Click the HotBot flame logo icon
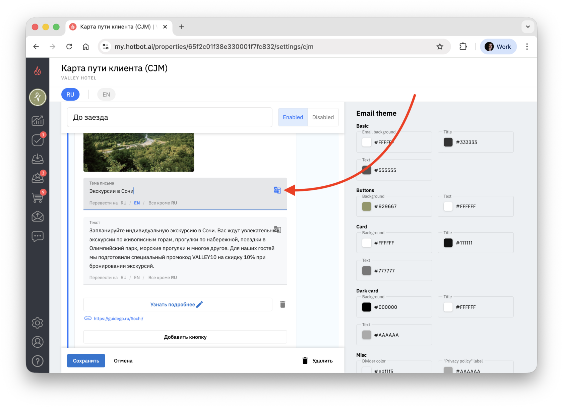The image size is (563, 407). pos(38,71)
